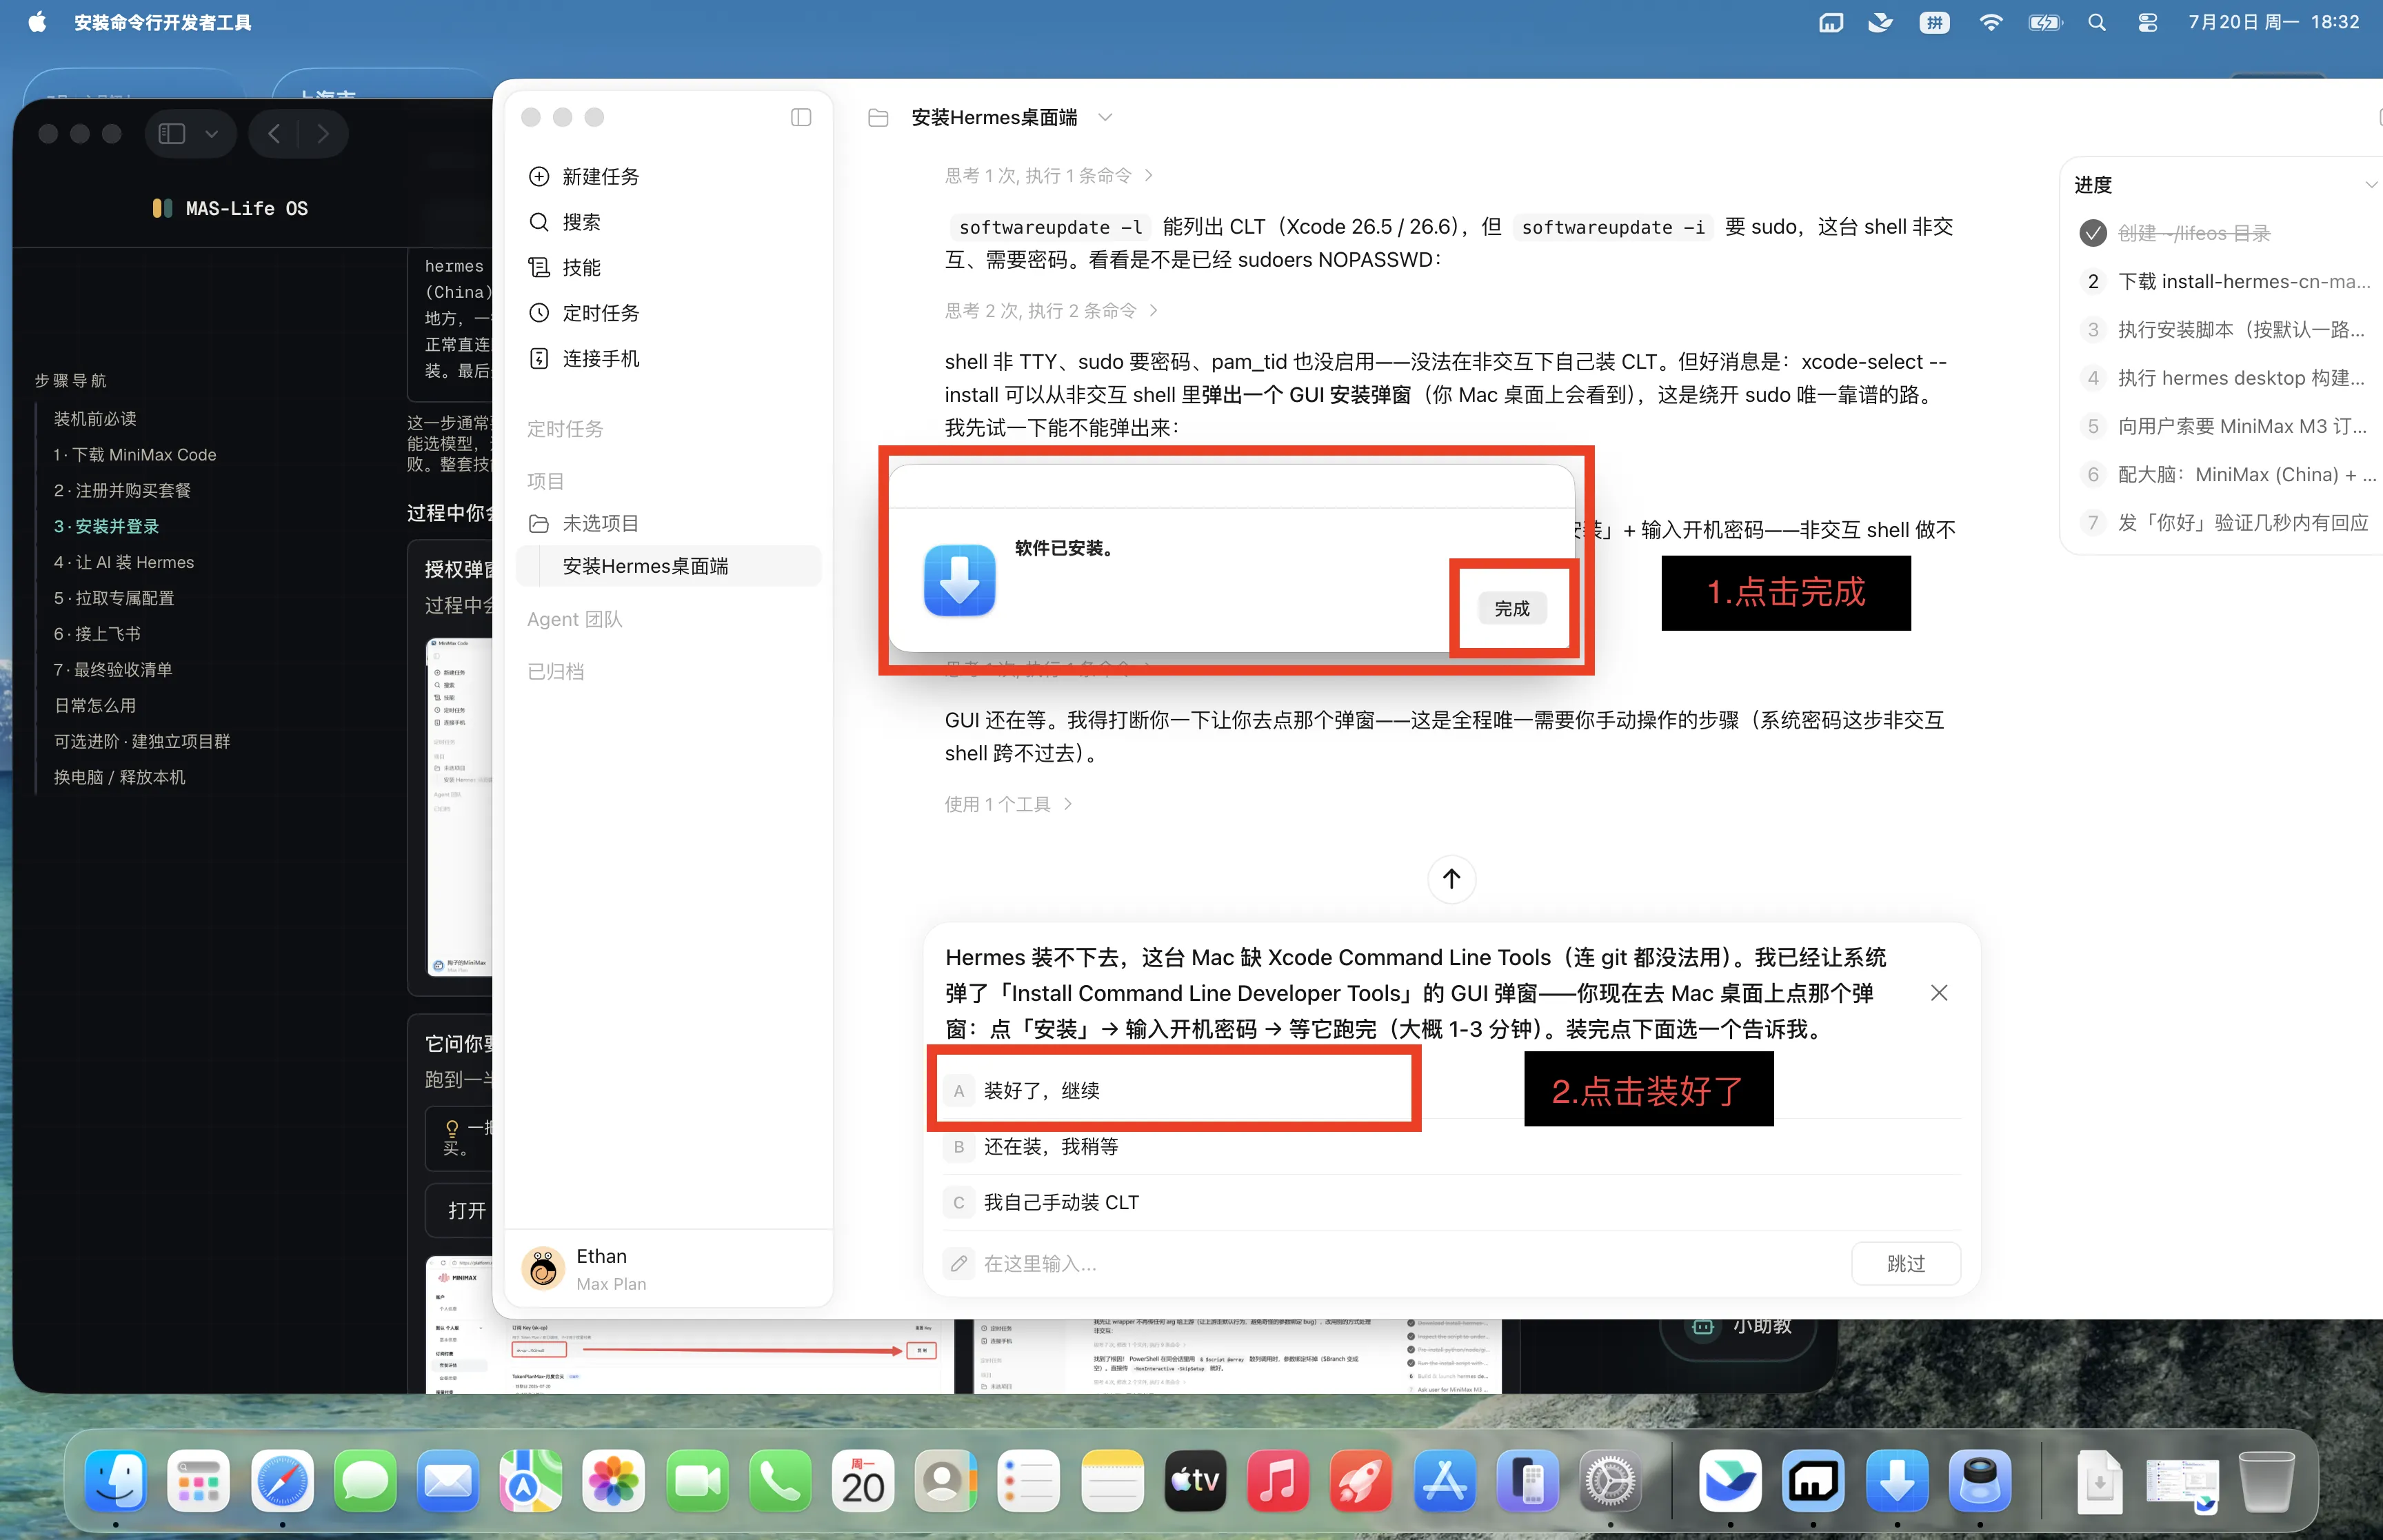Open the Music app from the Dock
The height and width of the screenshot is (1540, 2383).
[x=1278, y=1480]
